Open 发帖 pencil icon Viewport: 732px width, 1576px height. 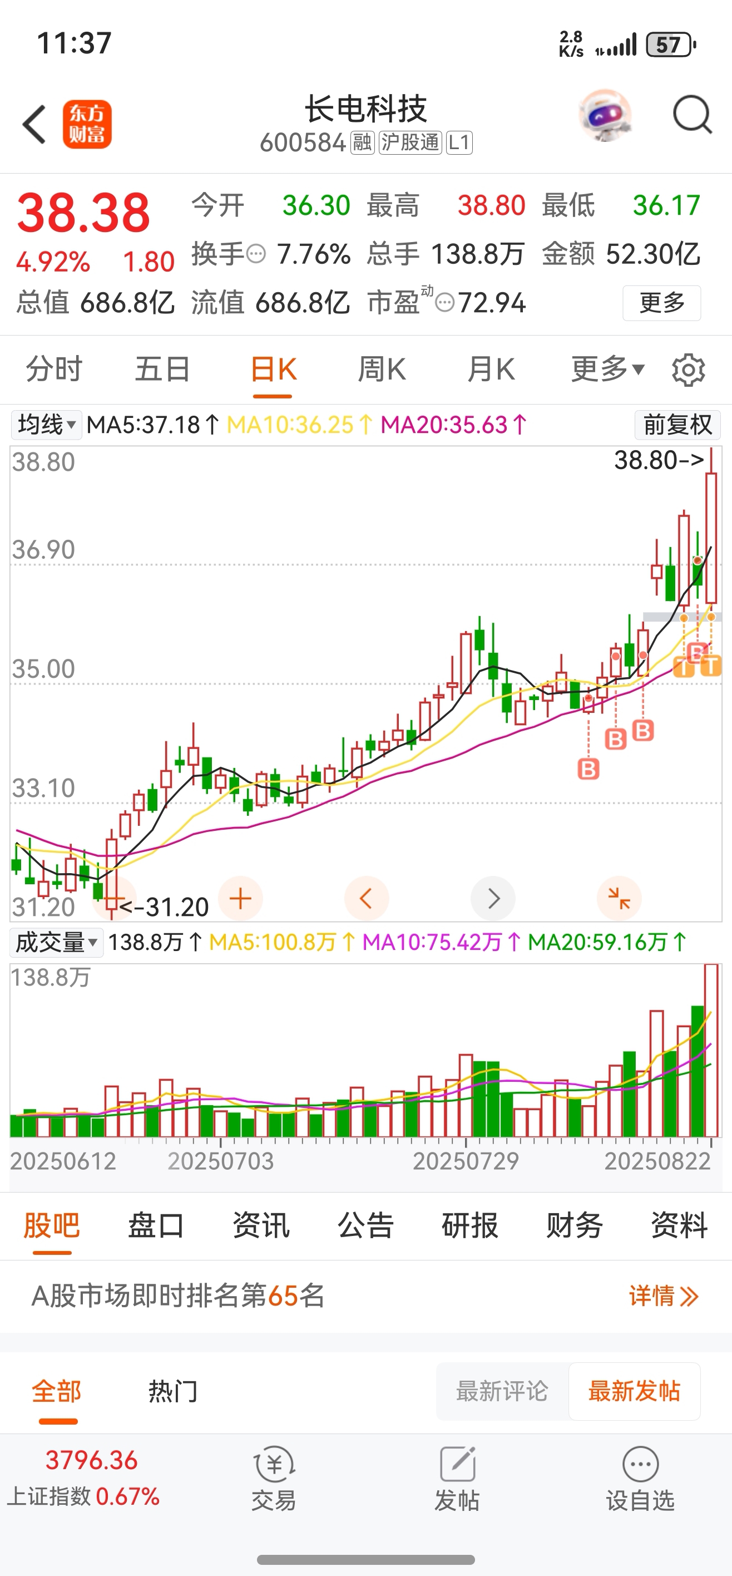(457, 1464)
